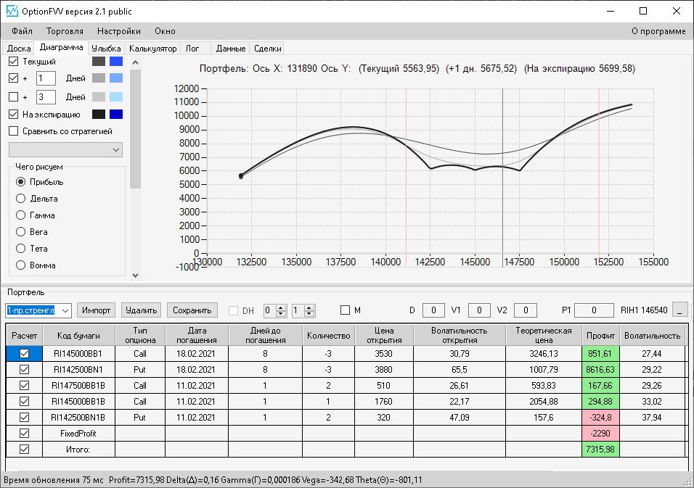This screenshot has height=488, width=694.
Task: Toggle the +1 Дней curve checkbox
Action: (14, 78)
